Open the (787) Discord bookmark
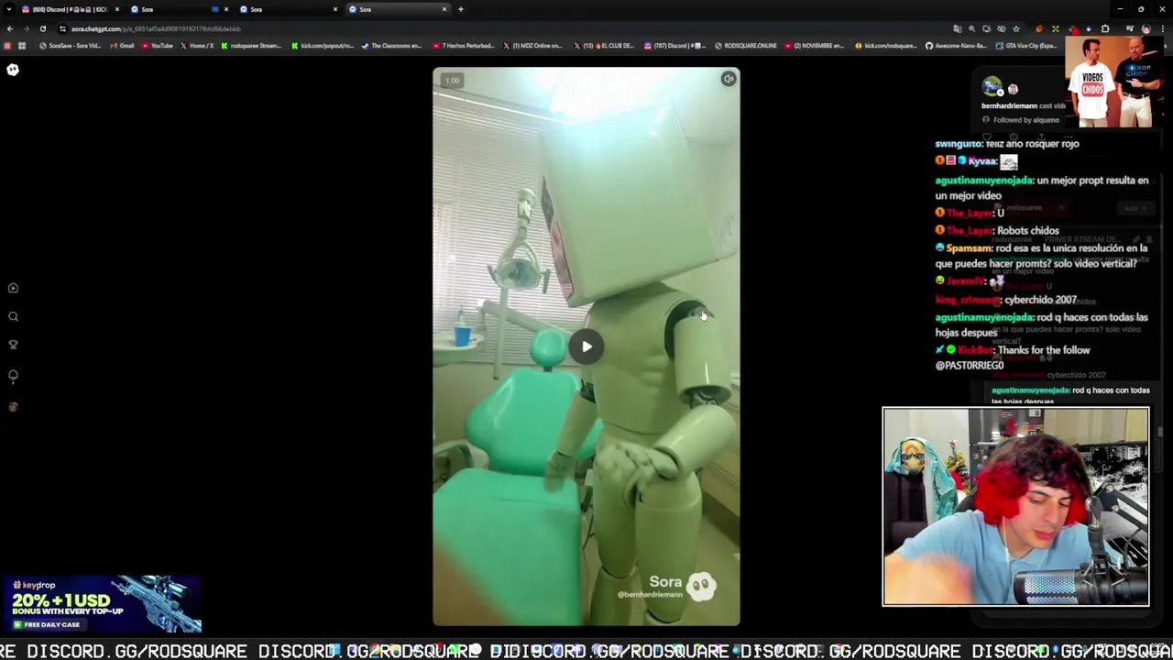1173x660 pixels. 674,46
